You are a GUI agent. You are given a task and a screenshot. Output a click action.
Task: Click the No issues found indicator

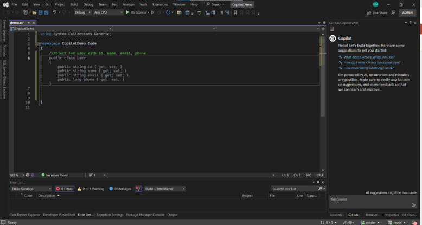click(x=54, y=175)
